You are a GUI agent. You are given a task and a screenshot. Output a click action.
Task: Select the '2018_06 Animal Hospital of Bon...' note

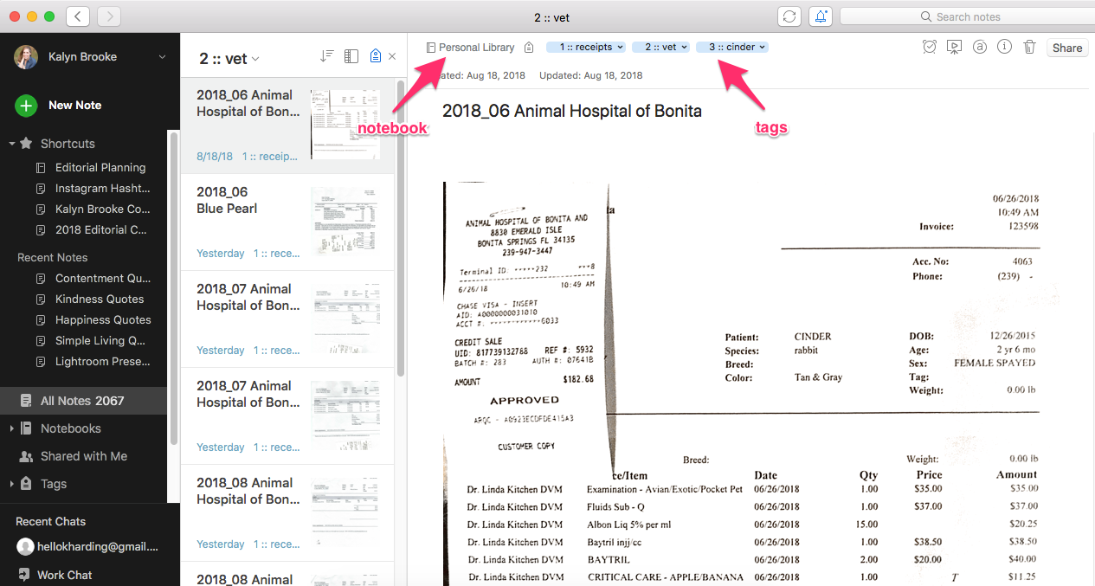point(287,126)
